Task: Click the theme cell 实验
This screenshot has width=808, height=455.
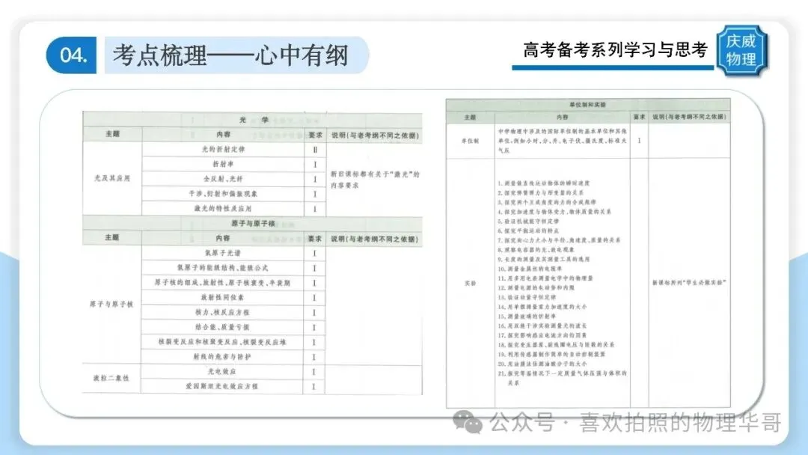Action: (x=470, y=283)
